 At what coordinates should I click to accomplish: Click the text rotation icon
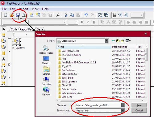click(x=120, y=22)
